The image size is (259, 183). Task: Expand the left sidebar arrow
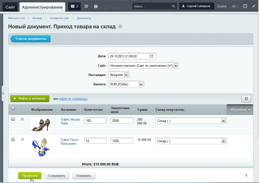pos(3,94)
